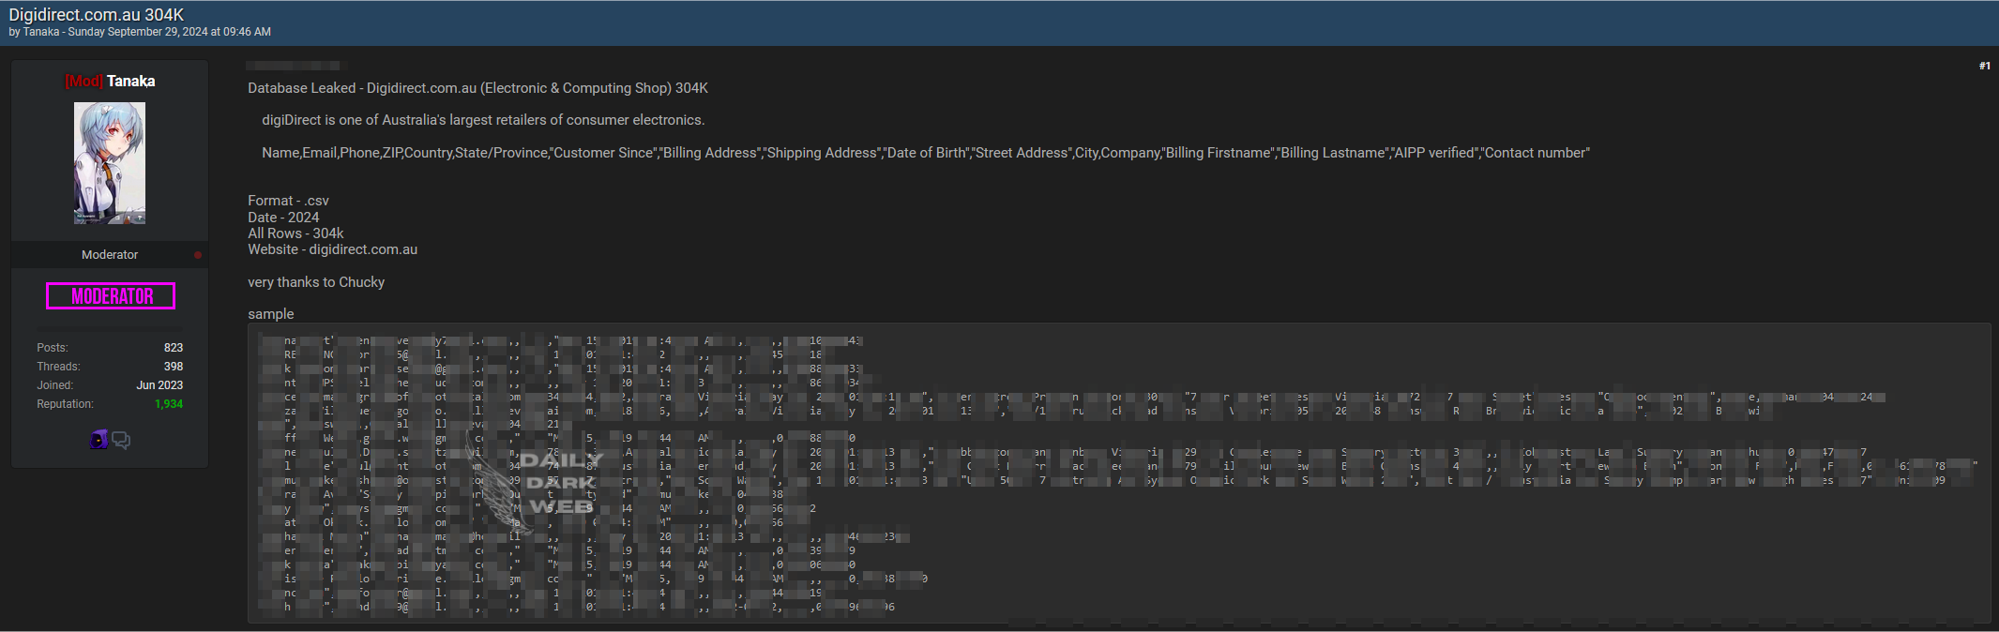1999x632 pixels.
Task: Open the [Mod] Tanaka profile link
Action: coord(110,82)
